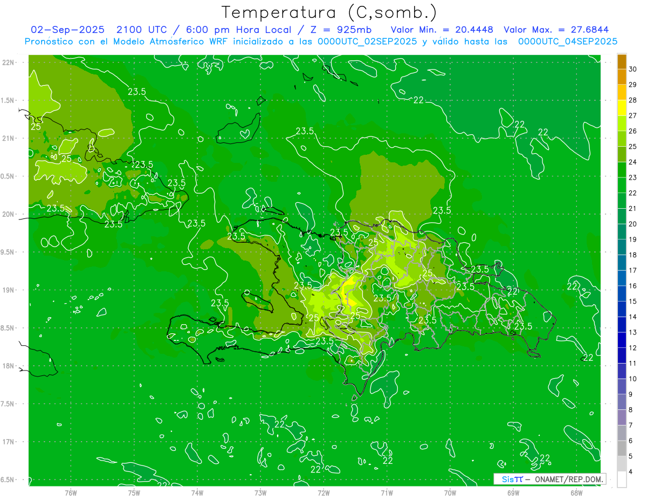Click latitude label '21N'
Viewport: 647px width, 500px height.
[x=8, y=139]
